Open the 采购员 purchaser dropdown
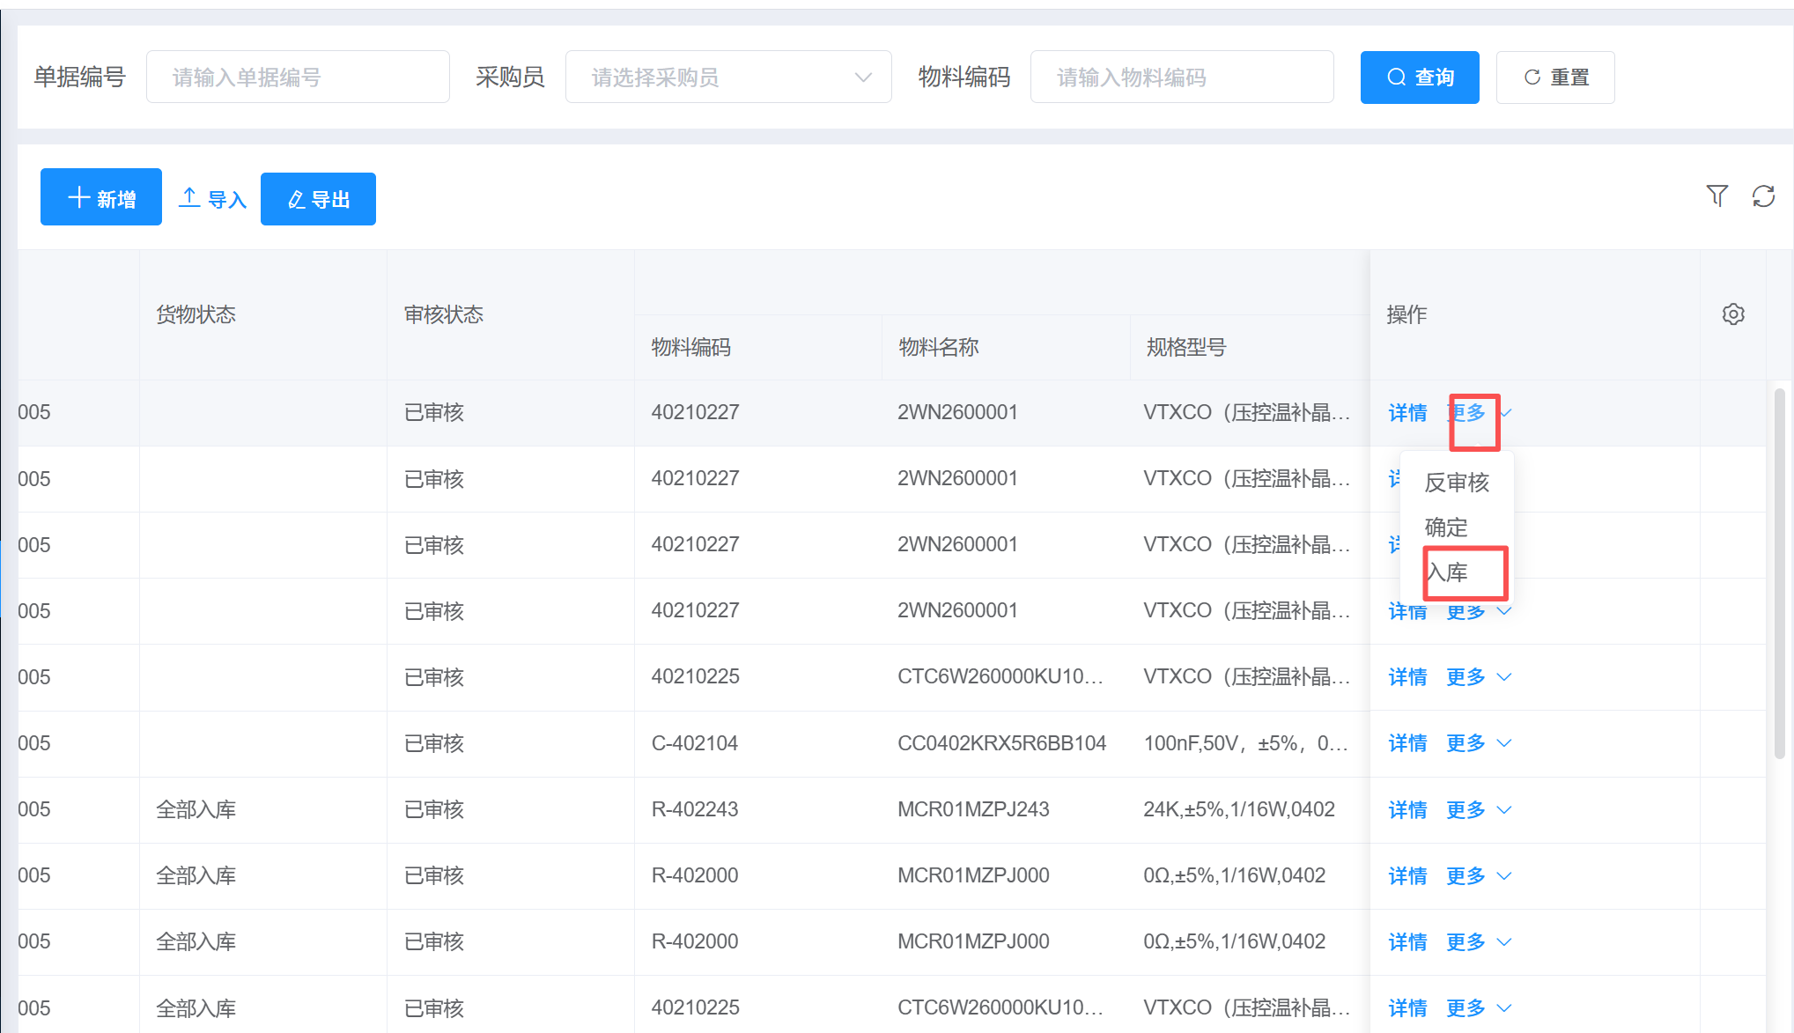 [x=727, y=77]
